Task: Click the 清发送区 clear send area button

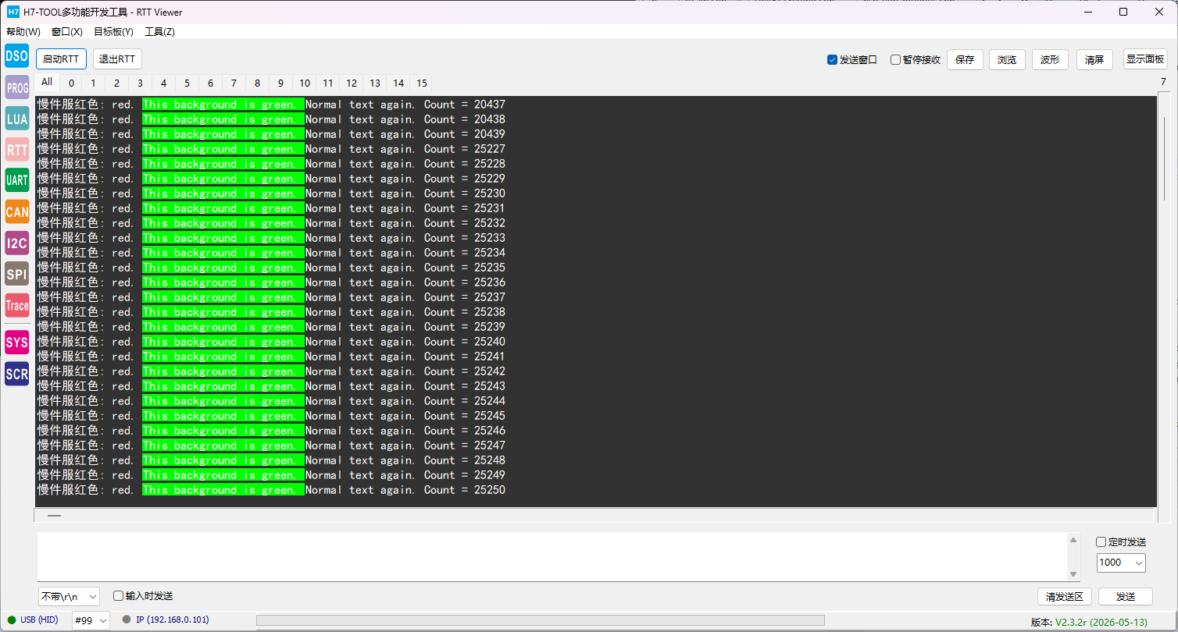Action: point(1065,597)
